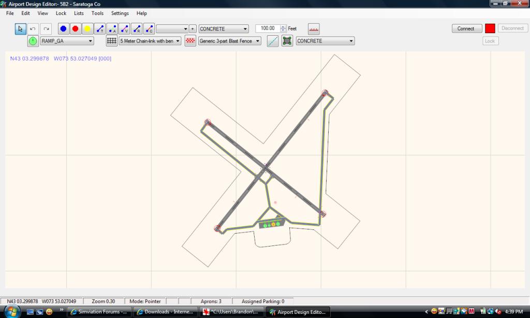The width and height of the screenshot is (530, 318).
Task: Click the undo arrow icon
Action: [x=33, y=29]
